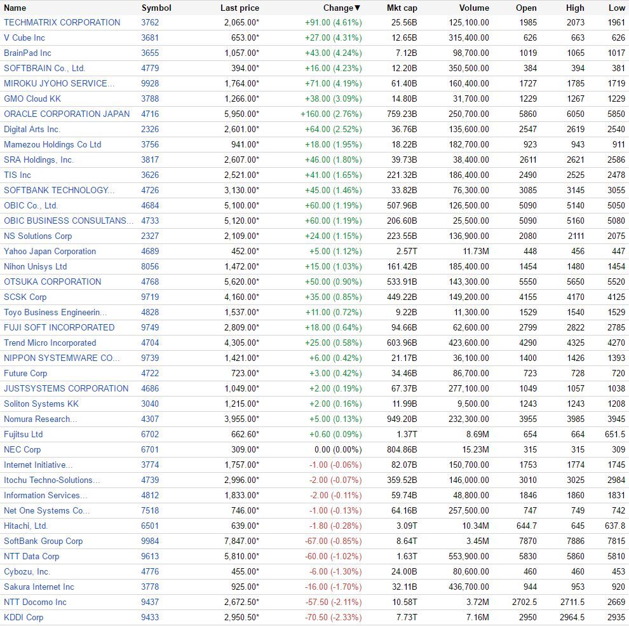Sort by Last price column header
Viewport: 629px width, 626px height.
pyautogui.click(x=240, y=8)
